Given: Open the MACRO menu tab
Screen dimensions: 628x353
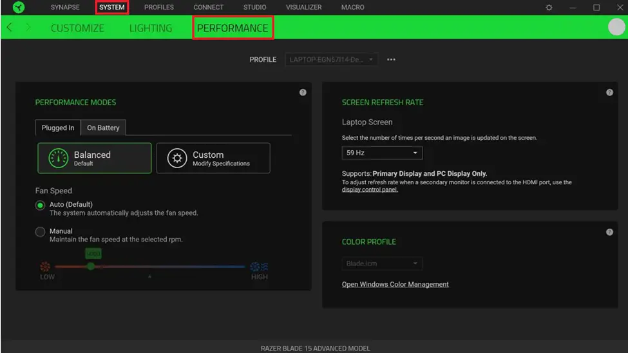Looking at the screenshot, I should 352,7.
